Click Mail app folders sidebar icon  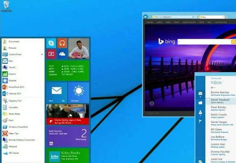pyautogui.click(x=200, y=103)
